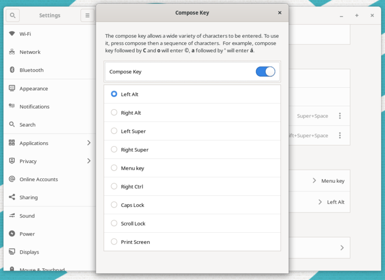Click the Privacy shield icon
385x280 pixels.
pyautogui.click(x=12, y=161)
